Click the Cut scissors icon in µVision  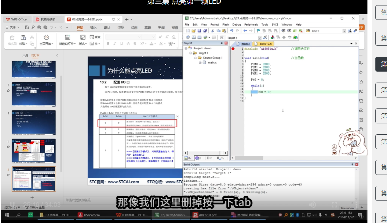tap(213, 31)
